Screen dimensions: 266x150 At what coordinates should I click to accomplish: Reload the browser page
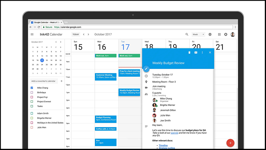click(39, 27)
